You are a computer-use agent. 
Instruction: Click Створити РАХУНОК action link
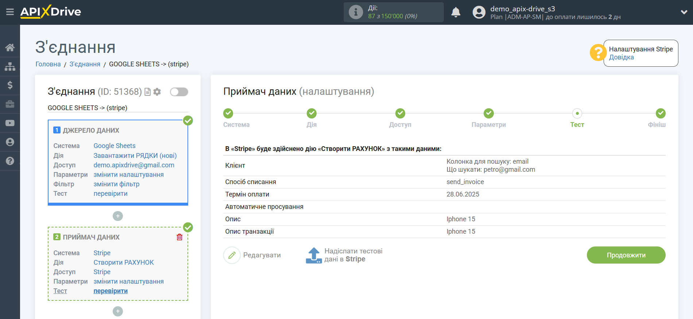pos(124,262)
